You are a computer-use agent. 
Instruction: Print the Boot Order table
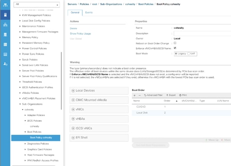pos(183,95)
